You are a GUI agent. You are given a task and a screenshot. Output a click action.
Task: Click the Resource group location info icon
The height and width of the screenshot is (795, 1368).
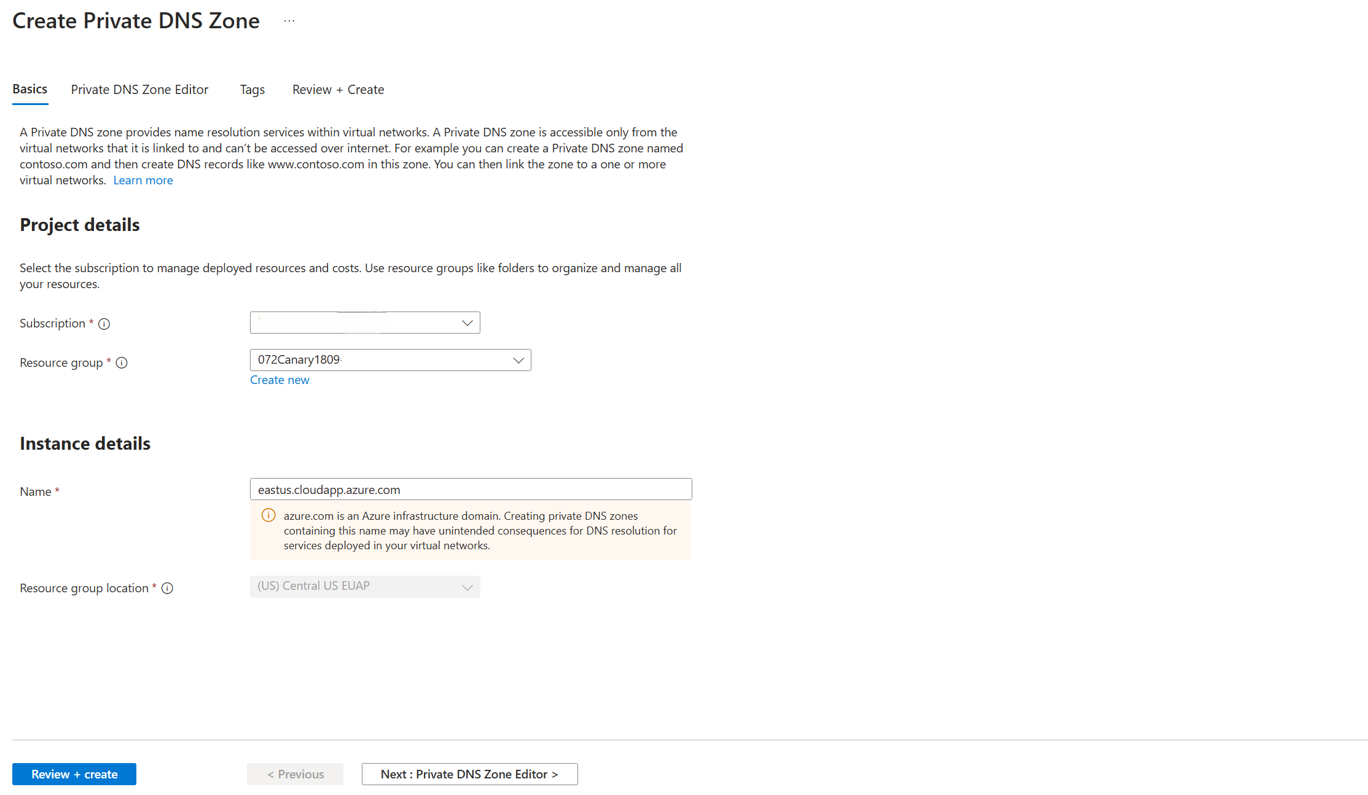[x=167, y=588]
